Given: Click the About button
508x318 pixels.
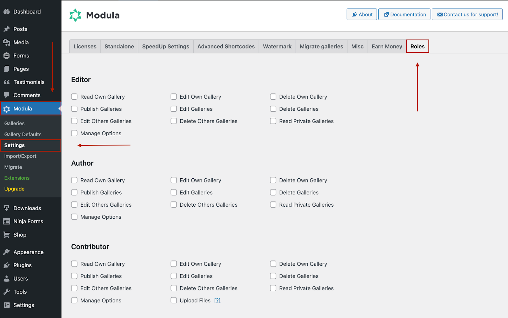Looking at the screenshot, I should pos(362,15).
